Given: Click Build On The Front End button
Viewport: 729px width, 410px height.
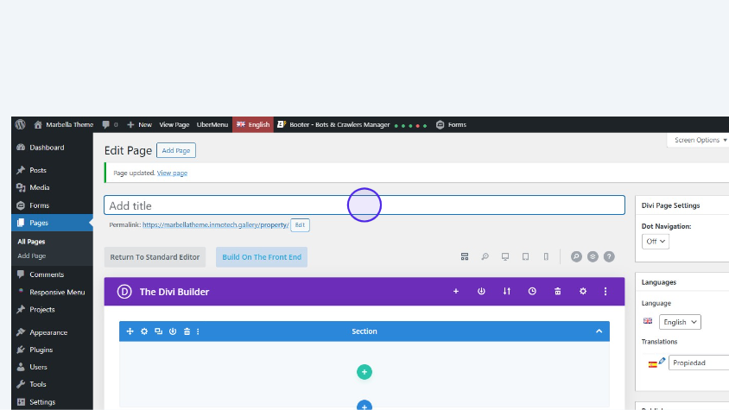Looking at the screenshot, I should [262, 257].
